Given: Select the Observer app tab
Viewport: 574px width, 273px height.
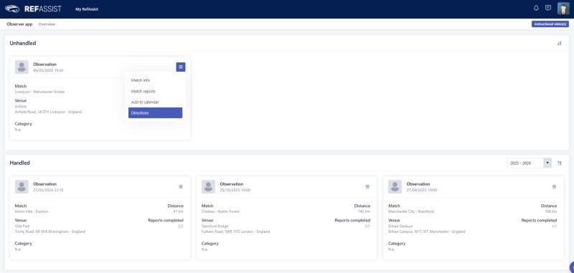Looking at the screenshot, I should click(19, 24).
